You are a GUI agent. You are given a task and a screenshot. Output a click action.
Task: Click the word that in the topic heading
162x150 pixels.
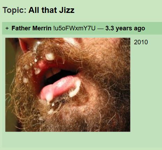[49, 10]
